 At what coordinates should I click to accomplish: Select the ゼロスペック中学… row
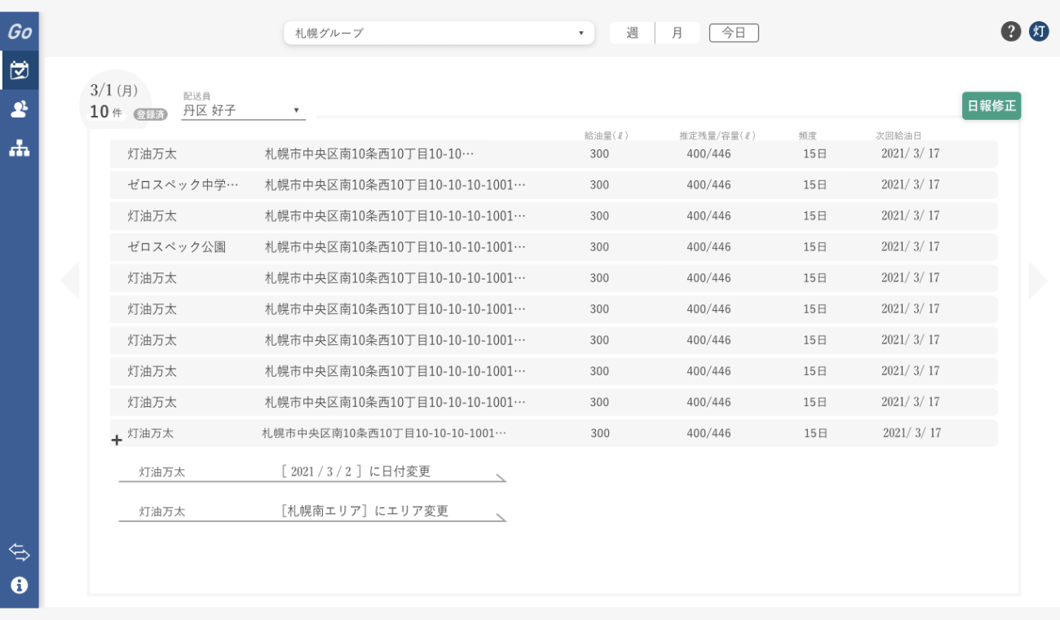(x=554, y=185)
